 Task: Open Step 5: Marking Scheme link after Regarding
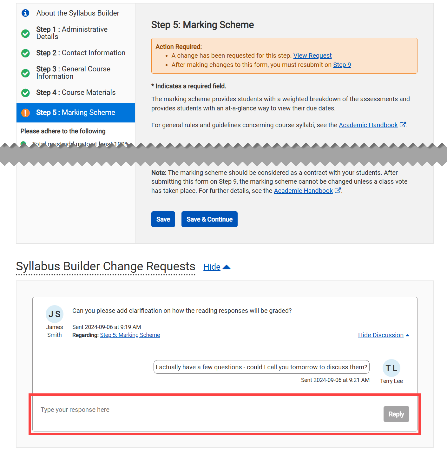pos(130,335)
